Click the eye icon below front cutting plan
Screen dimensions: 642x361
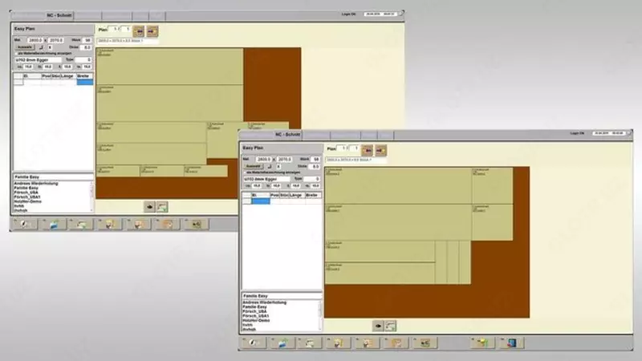(x=377, y=326)
